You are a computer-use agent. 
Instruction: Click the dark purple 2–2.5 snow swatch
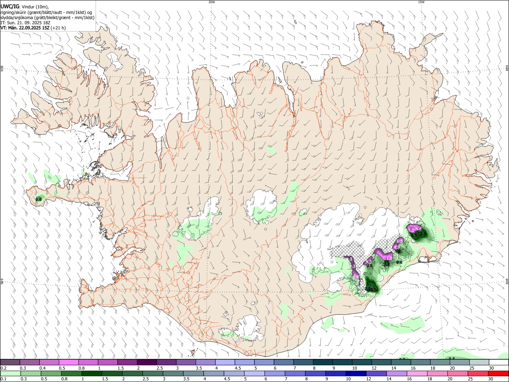(x=147, y=363)
